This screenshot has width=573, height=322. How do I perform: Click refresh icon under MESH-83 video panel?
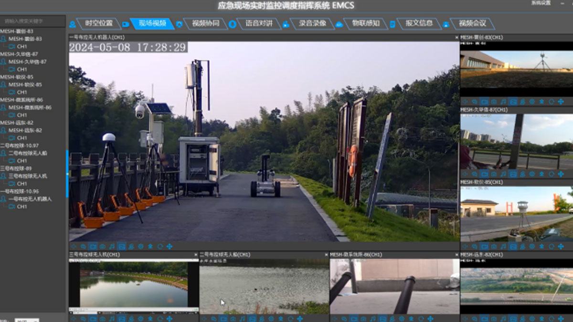pyautogui.click(x=551, y=101)
